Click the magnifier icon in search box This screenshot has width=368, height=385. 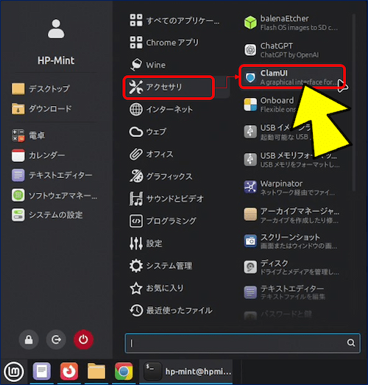[x=351, y=343]
